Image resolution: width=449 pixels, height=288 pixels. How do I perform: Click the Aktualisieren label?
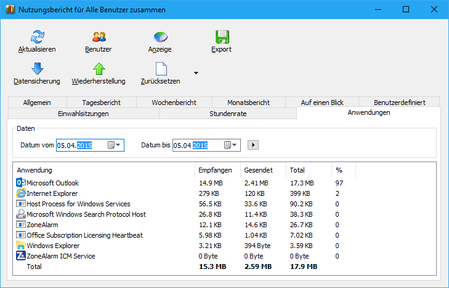37,49
